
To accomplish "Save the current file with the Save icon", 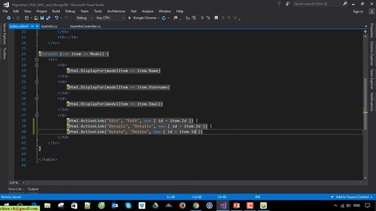I will [42, 18].
